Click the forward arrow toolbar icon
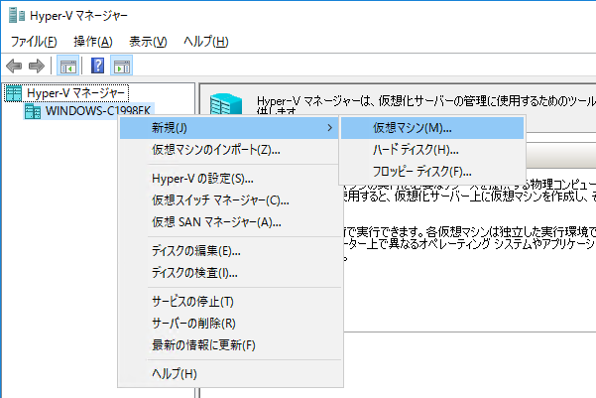Screen dimensions: 596x398 pos(36,66)
